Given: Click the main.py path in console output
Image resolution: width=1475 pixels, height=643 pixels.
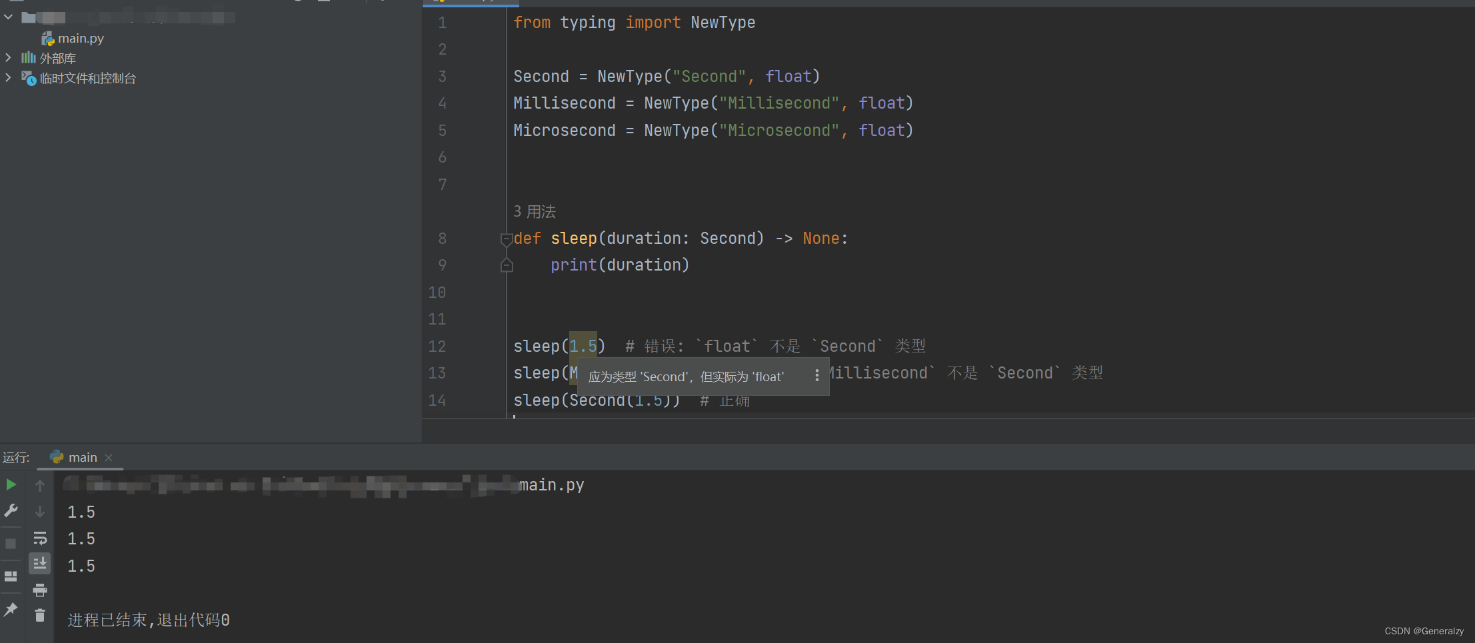Looking at the screenshot, I should pos(552,485).
